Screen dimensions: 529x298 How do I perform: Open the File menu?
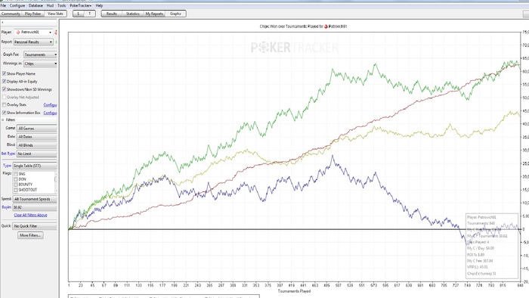[3, 6]
